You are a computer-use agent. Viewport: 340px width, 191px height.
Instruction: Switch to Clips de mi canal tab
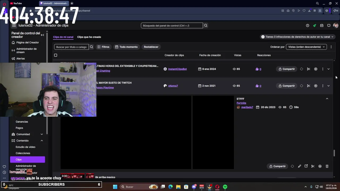coord(63,37)
